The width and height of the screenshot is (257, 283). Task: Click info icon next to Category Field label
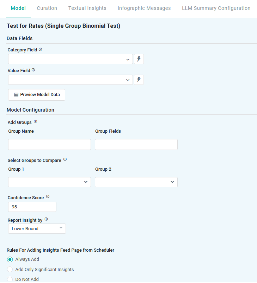click(40, 50)
